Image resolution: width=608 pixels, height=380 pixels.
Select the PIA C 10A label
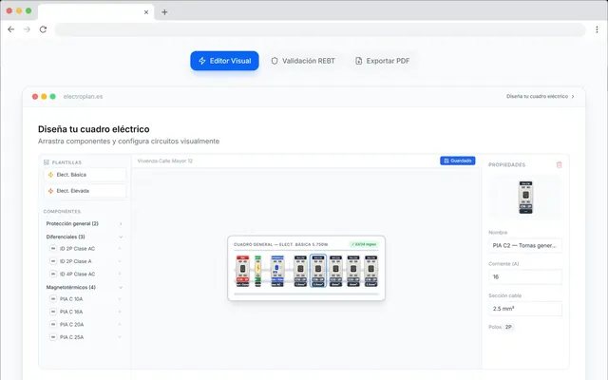(71, 299)
